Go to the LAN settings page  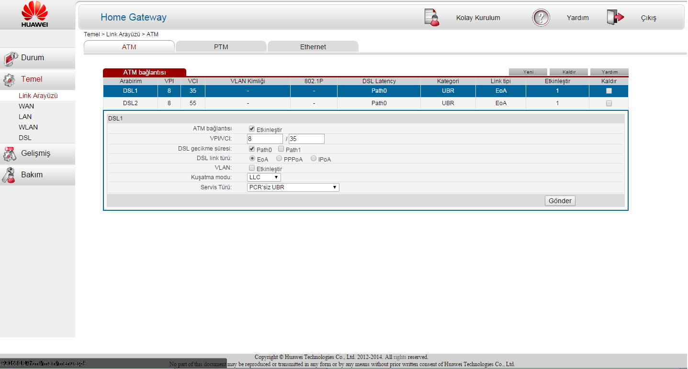pos(25,117)
